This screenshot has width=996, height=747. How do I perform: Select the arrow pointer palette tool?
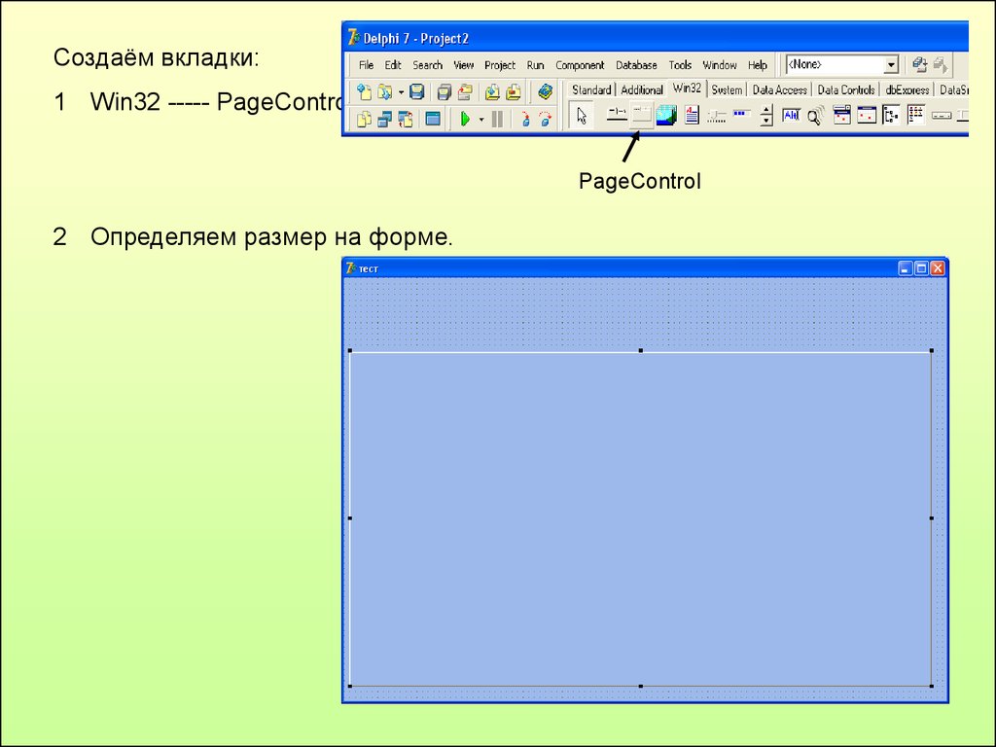point(582,116)
